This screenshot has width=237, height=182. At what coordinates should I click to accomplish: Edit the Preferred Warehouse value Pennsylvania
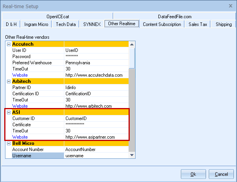pyautogui.click(x=96, y=63)
